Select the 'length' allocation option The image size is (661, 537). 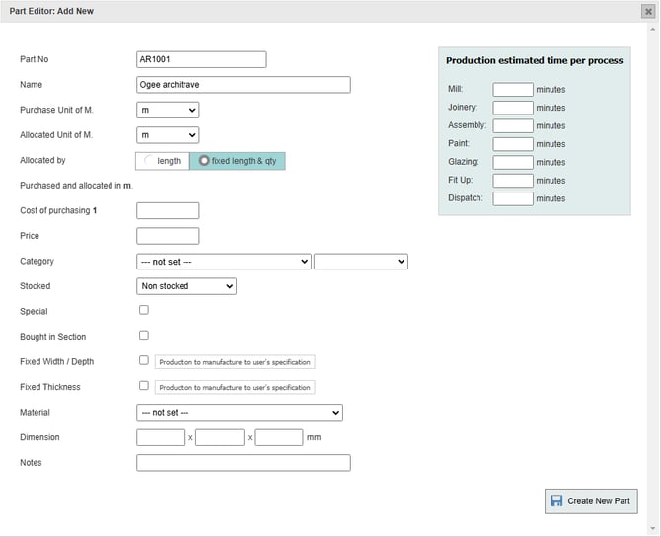click(163, 161)
